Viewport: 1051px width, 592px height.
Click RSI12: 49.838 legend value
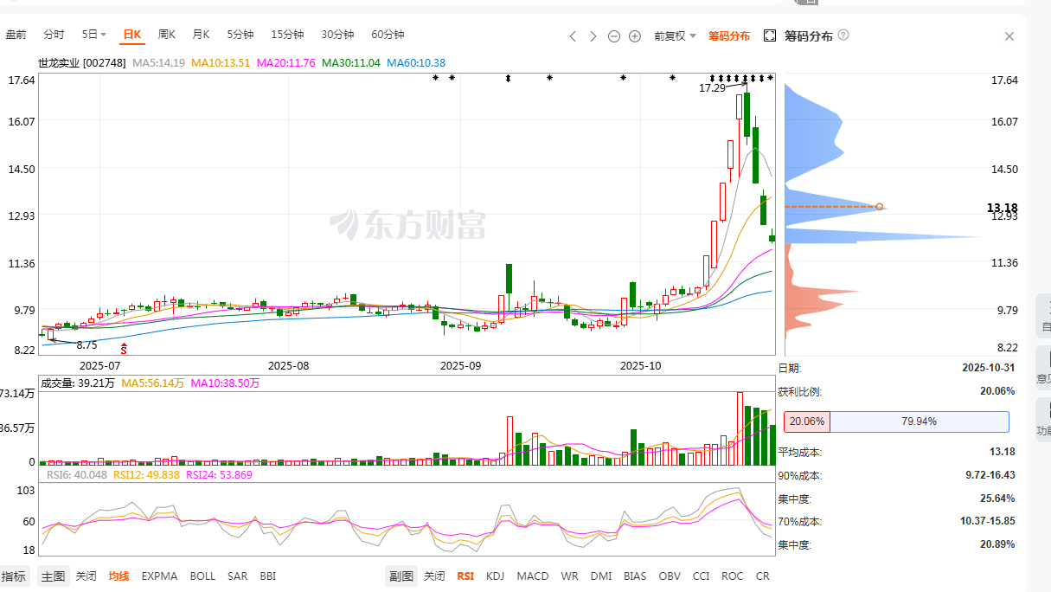pos(146,474)
